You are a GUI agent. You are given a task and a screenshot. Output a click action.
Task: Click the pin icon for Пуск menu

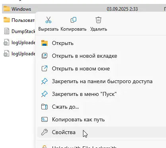[44, 94]
